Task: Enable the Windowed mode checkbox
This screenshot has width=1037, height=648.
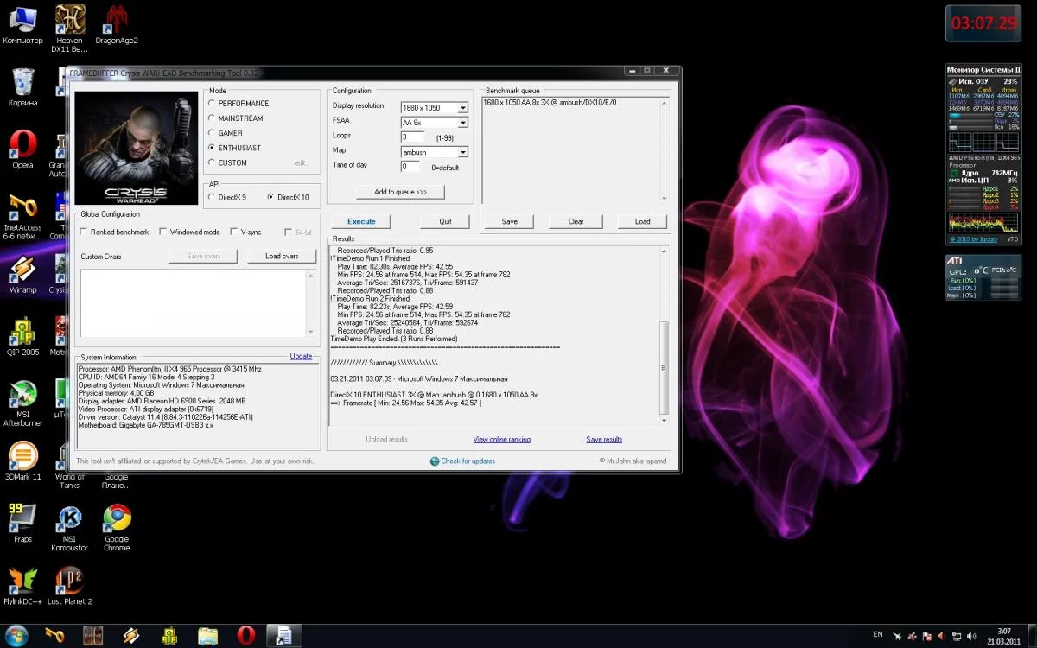Action: [x=163, y=232]
